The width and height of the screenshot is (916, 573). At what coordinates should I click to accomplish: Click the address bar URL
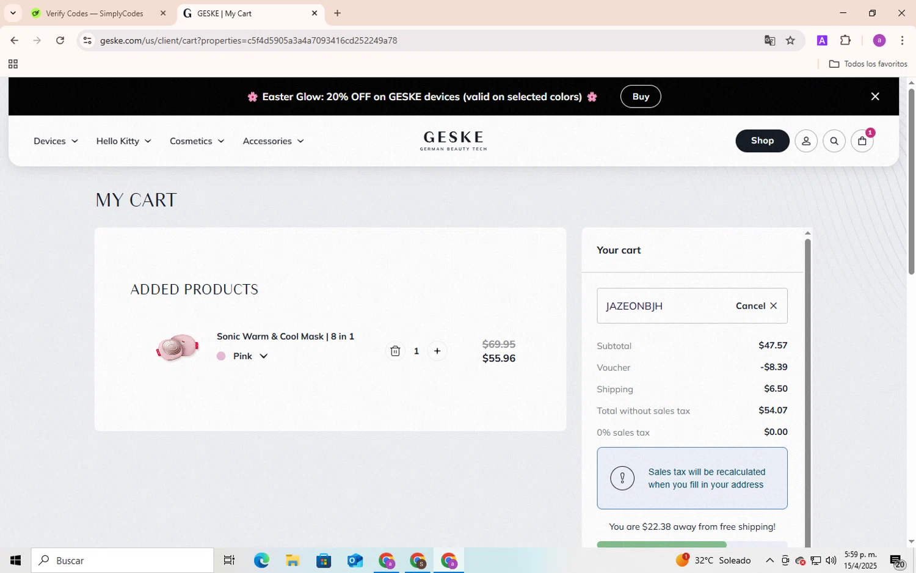249,40
